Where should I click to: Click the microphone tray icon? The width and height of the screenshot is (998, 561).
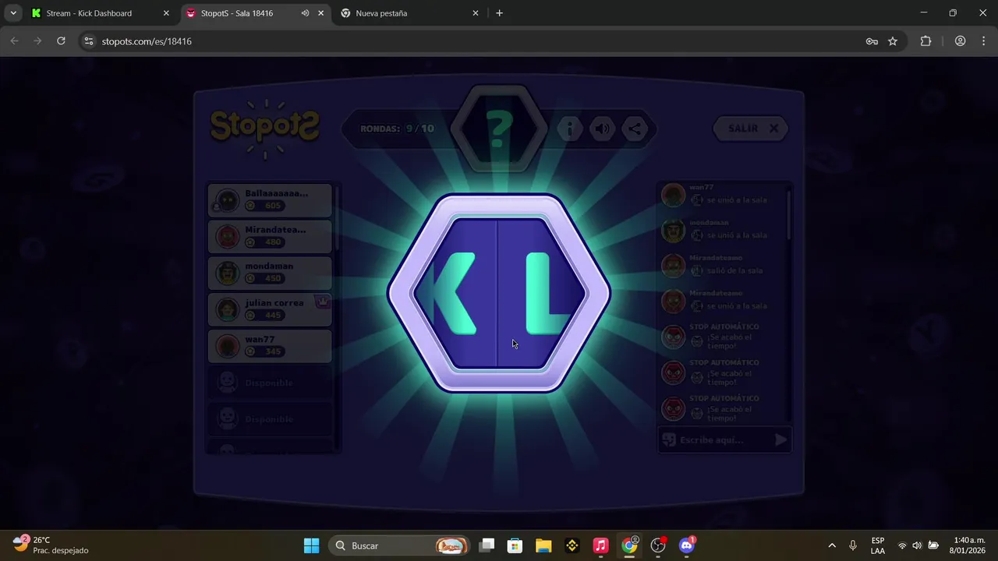point(853,545)
